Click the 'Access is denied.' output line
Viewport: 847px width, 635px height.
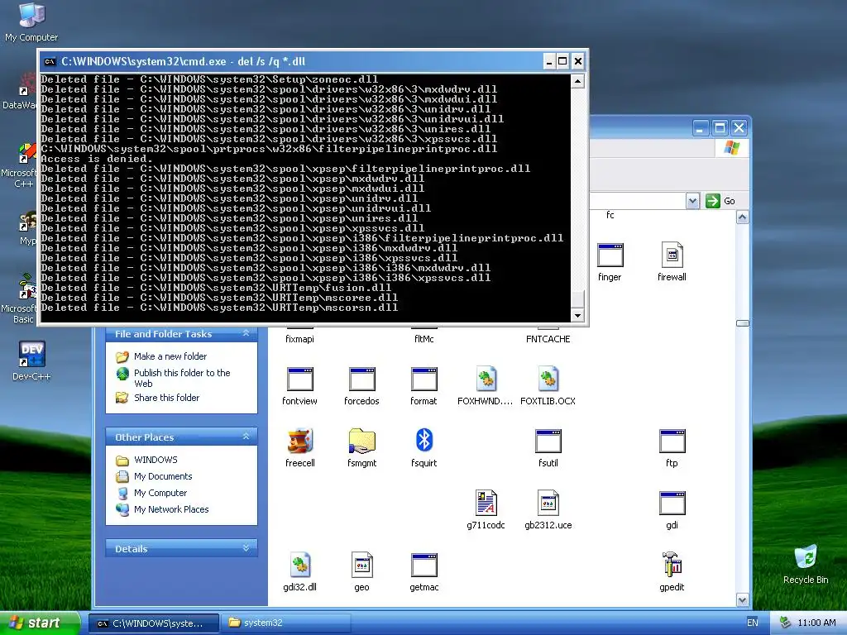coord(96,159)
